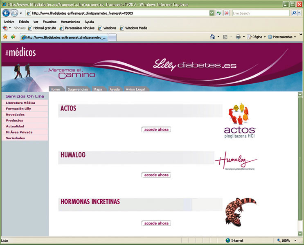Click the scrollbar down arrow

click(300, 234)
